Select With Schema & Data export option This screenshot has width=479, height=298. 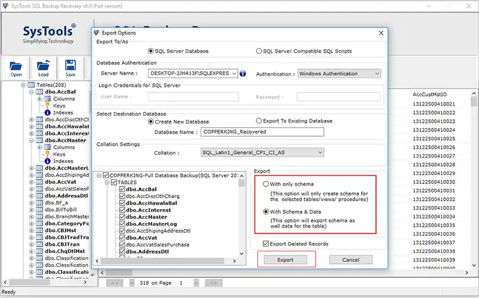[266, 212]
